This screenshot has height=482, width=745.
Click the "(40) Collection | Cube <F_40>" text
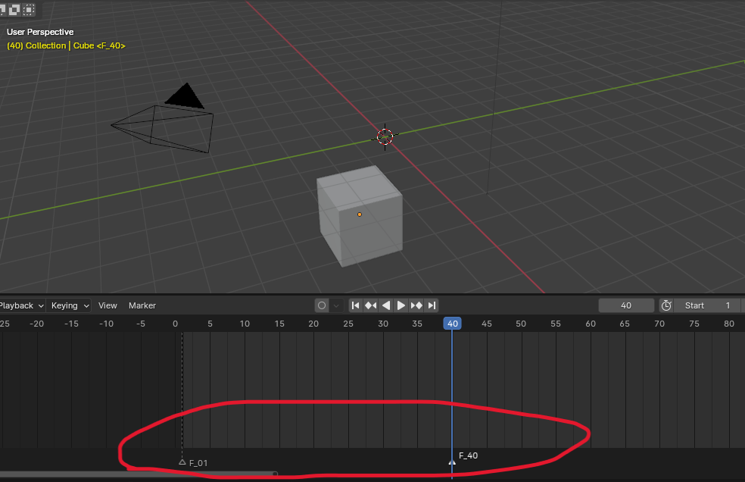(66, 45)
